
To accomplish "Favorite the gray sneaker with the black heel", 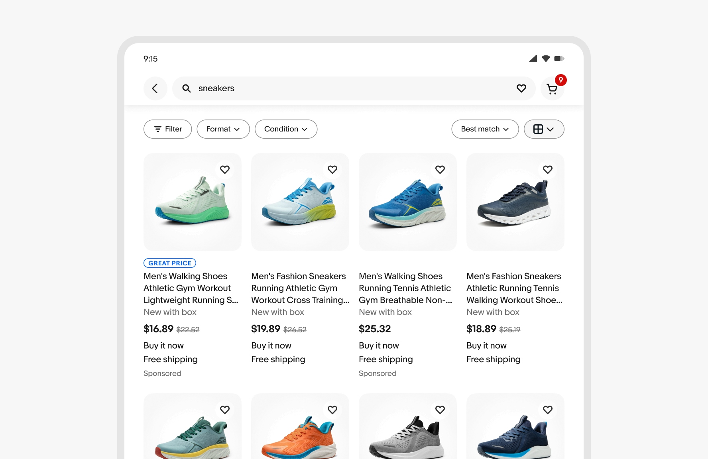I will point(440,410).
